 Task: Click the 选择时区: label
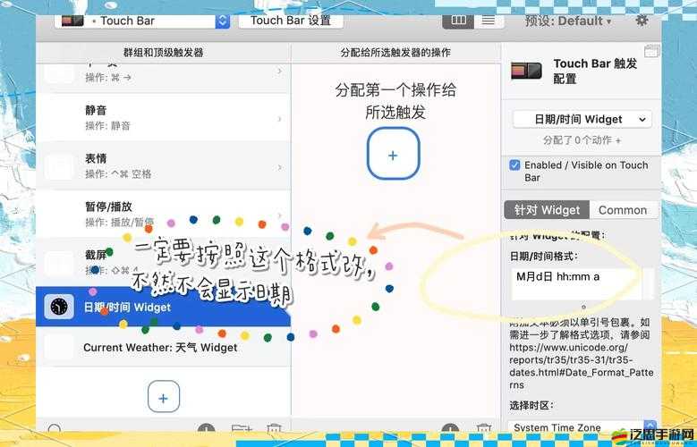[x=531, y=405]
